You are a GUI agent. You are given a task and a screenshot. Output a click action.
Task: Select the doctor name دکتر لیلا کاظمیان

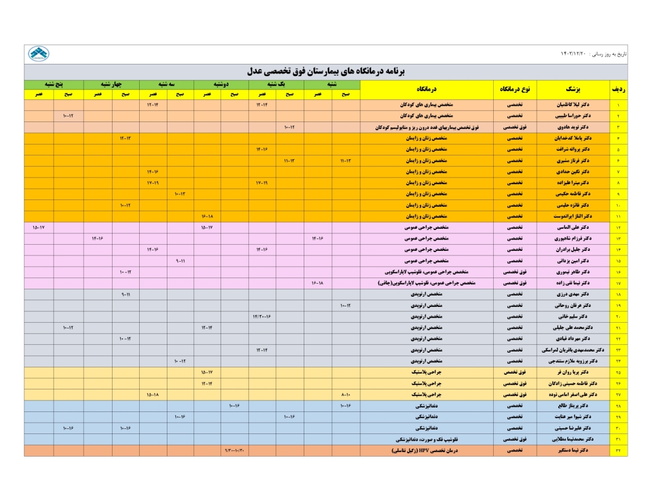point(573,105)
